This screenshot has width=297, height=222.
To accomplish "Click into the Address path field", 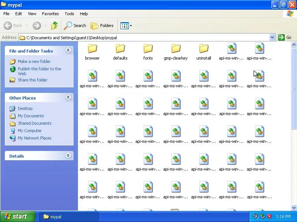I will pyautogui.click(x=144, y=38).
